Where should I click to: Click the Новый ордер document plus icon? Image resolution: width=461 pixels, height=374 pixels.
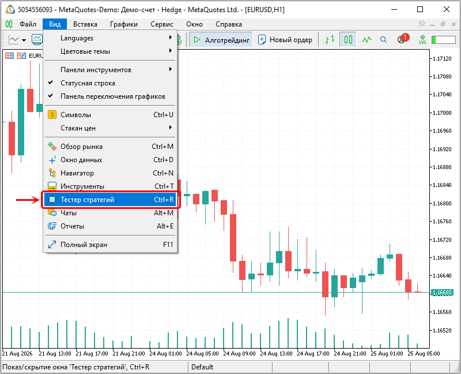coord(262,39)
